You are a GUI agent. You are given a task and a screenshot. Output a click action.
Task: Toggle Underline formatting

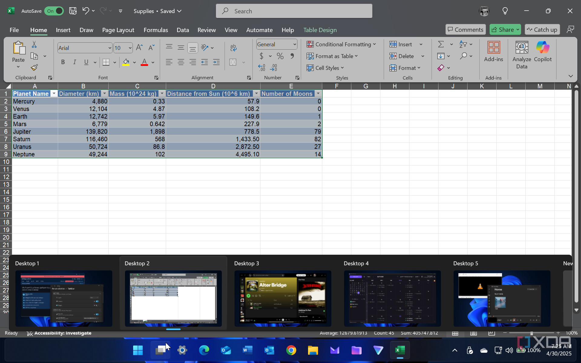[x=86, y=62]
